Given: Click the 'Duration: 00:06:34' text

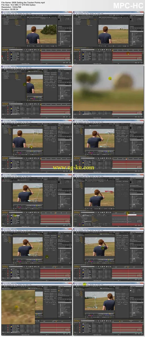Looking at the screenshot, I should pyautogui.click(x=10, y=9).
